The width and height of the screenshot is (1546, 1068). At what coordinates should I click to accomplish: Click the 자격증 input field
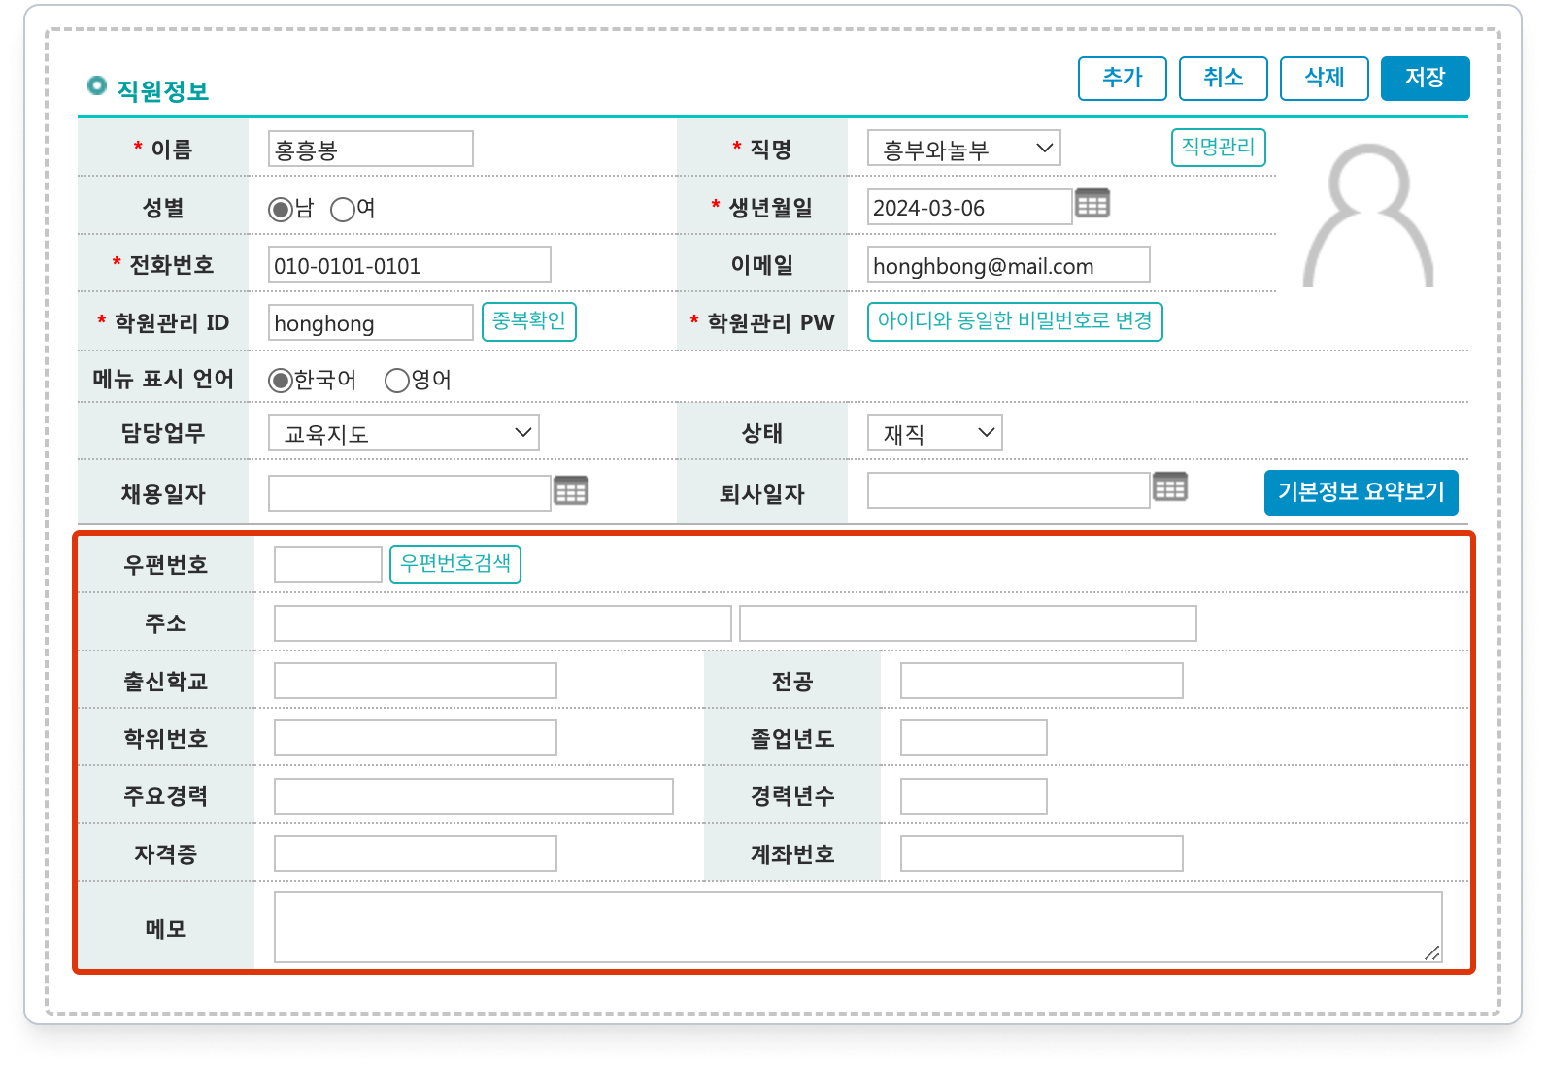coord(416,853)
